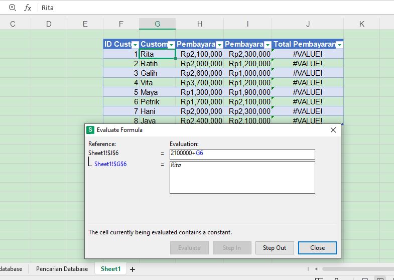Select the cell containing Galih
This screenshot has height=280, width=394.
(x=157, y=73)
